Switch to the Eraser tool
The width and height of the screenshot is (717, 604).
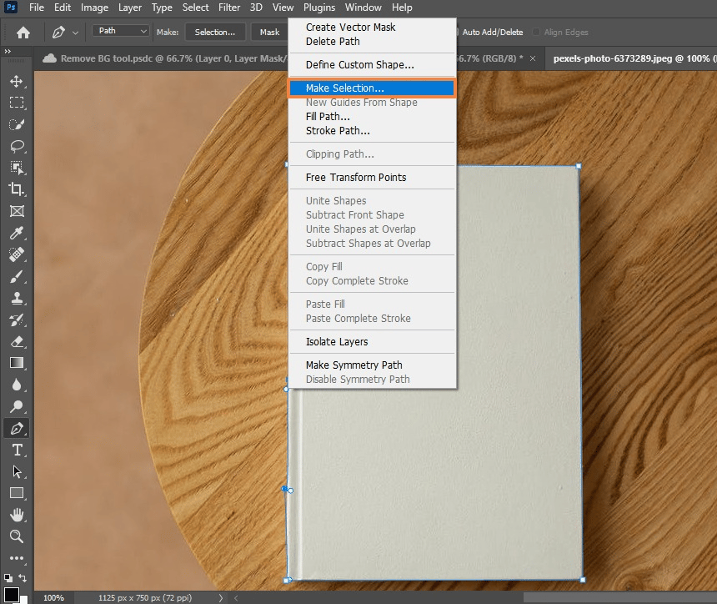16,341
